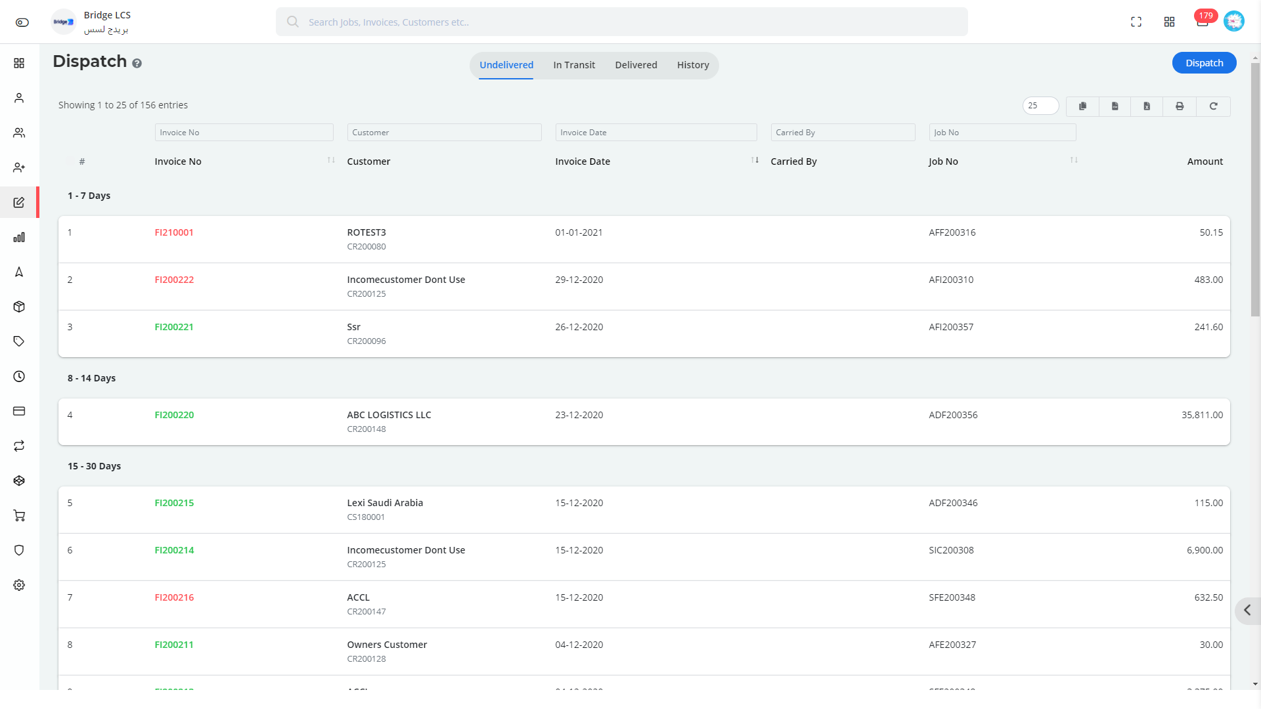
Task: Expand the 15-30 Days group section
Action: pyautogui.click(x=93, y=465)
